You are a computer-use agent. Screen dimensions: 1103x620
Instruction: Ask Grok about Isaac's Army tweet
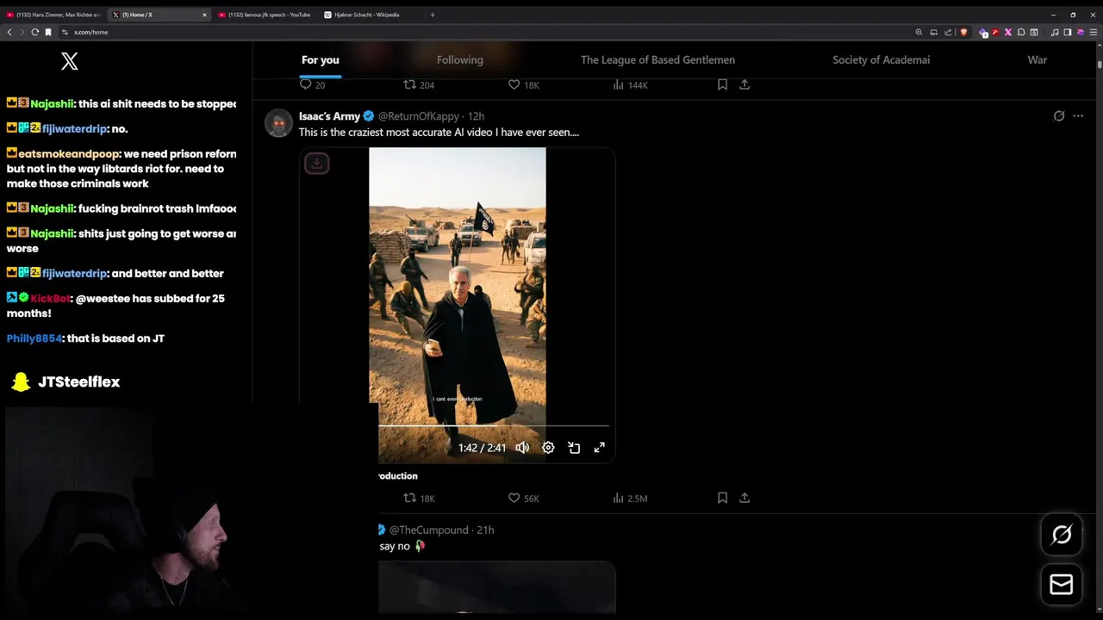[1059, 115]
